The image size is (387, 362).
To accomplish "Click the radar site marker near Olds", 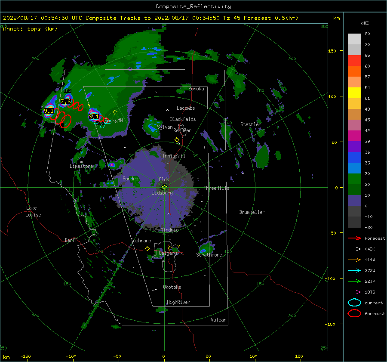I will [164, 187].
